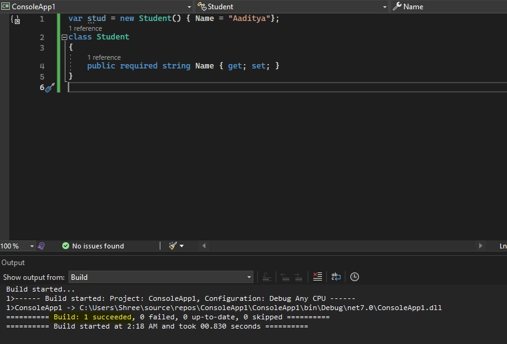
Task: Click the 'new' keyword on line 1
Action: tap(127, 18)
